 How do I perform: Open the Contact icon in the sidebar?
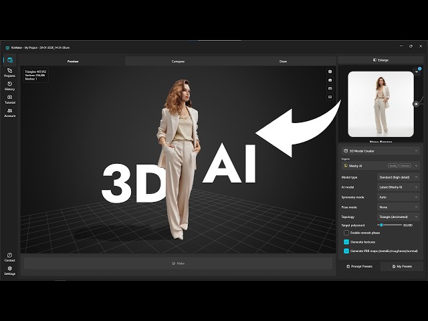tap(9, 257)
